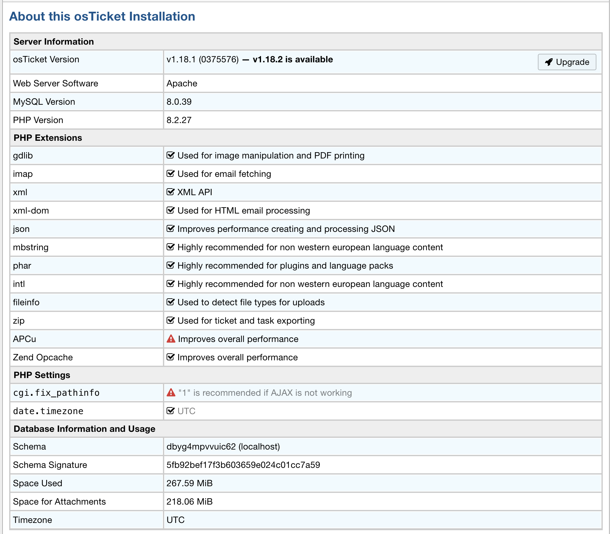Click the Space Used value 267.59 MiB
This screenshot has height=534, width=610.
pyautogui.click(x=190, y=483)
